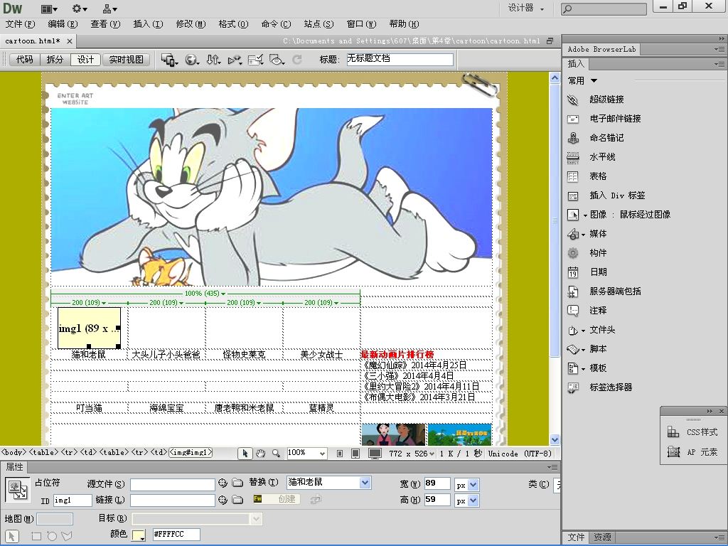Open the File (文件) menu
The height and width of the screenshot is (546, 728).
20,24
